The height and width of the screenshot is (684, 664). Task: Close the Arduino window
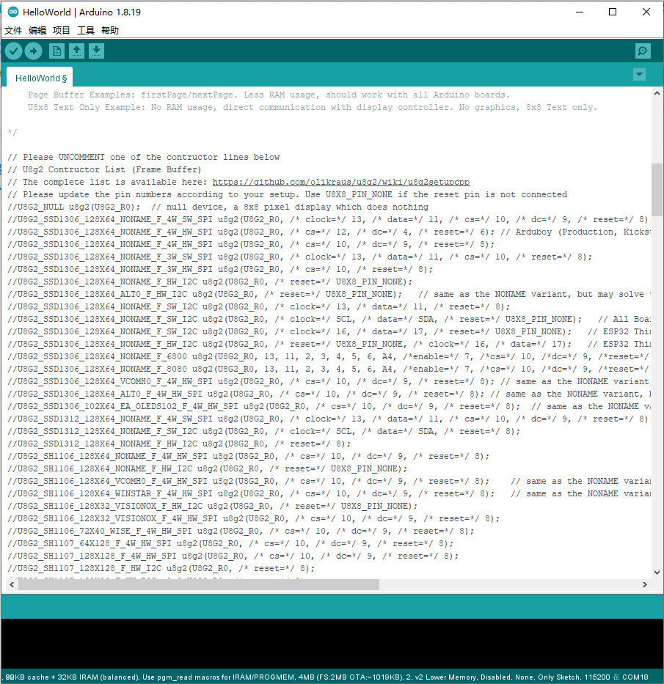[x=646, y=12]
